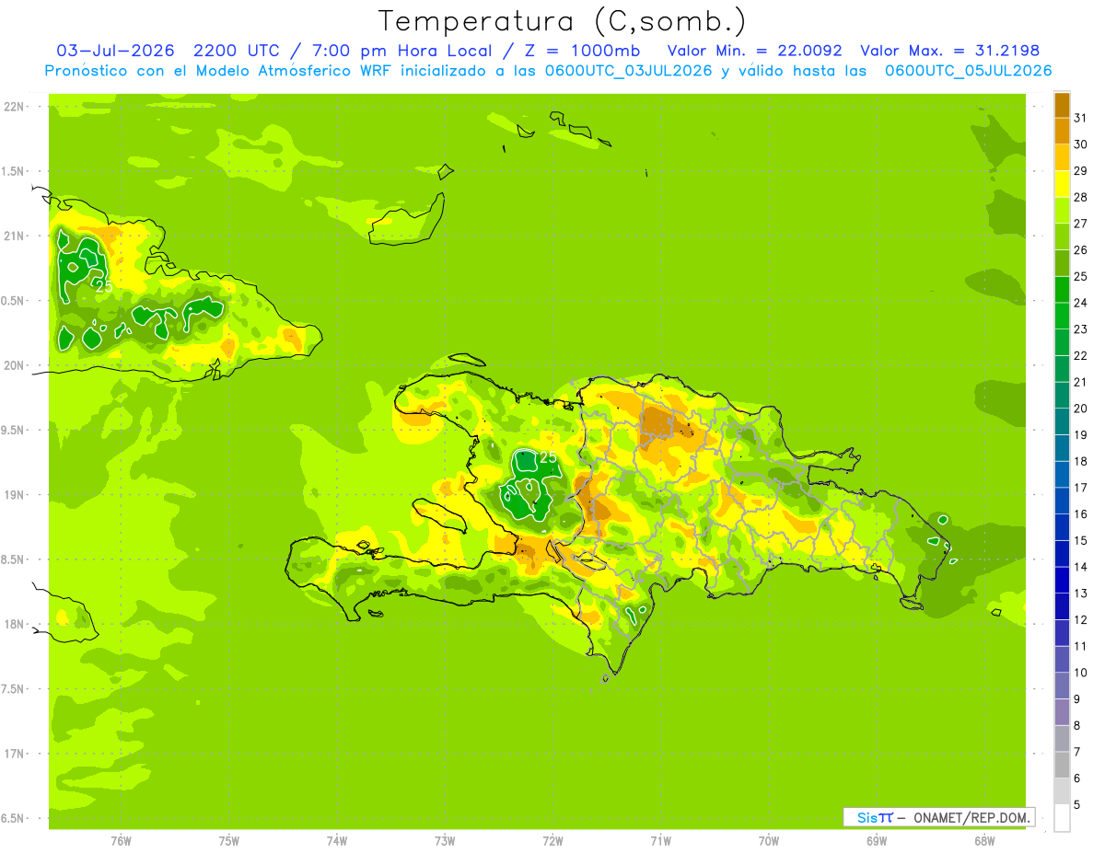Click the purple swatch between legend 9 and 10
The width and height of the screenshot is (1105, 853).
1062,686
